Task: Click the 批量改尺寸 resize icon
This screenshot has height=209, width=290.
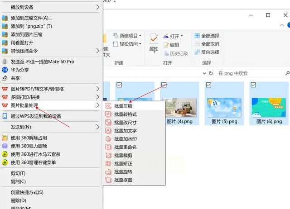Action: [x=108, y=123]
